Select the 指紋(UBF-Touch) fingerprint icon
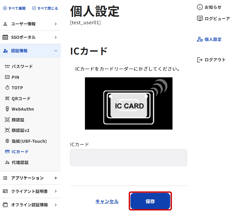Viewport: 230px width, 211px height. [x=7, y=141]
